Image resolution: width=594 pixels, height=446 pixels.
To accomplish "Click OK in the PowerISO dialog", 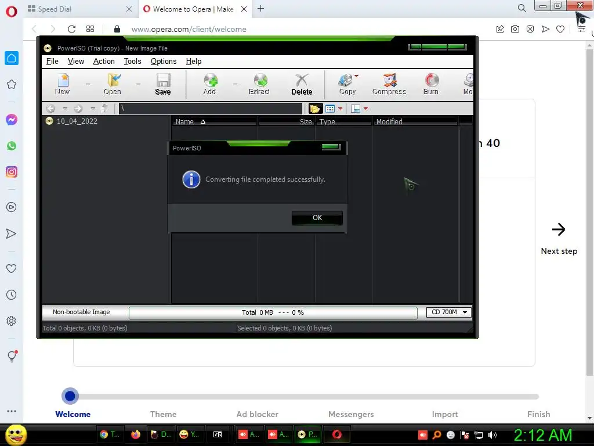I will pos(317,218).
